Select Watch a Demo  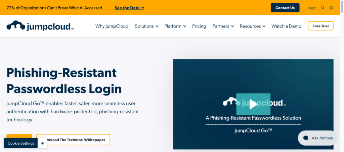(x=286, y=26)
